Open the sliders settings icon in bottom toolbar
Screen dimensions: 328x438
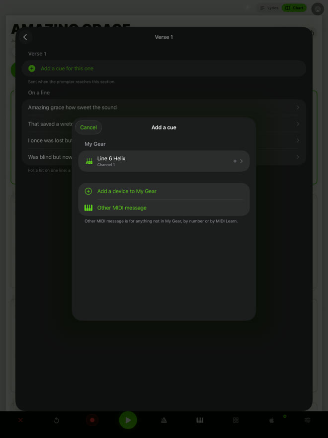[307, 420]
